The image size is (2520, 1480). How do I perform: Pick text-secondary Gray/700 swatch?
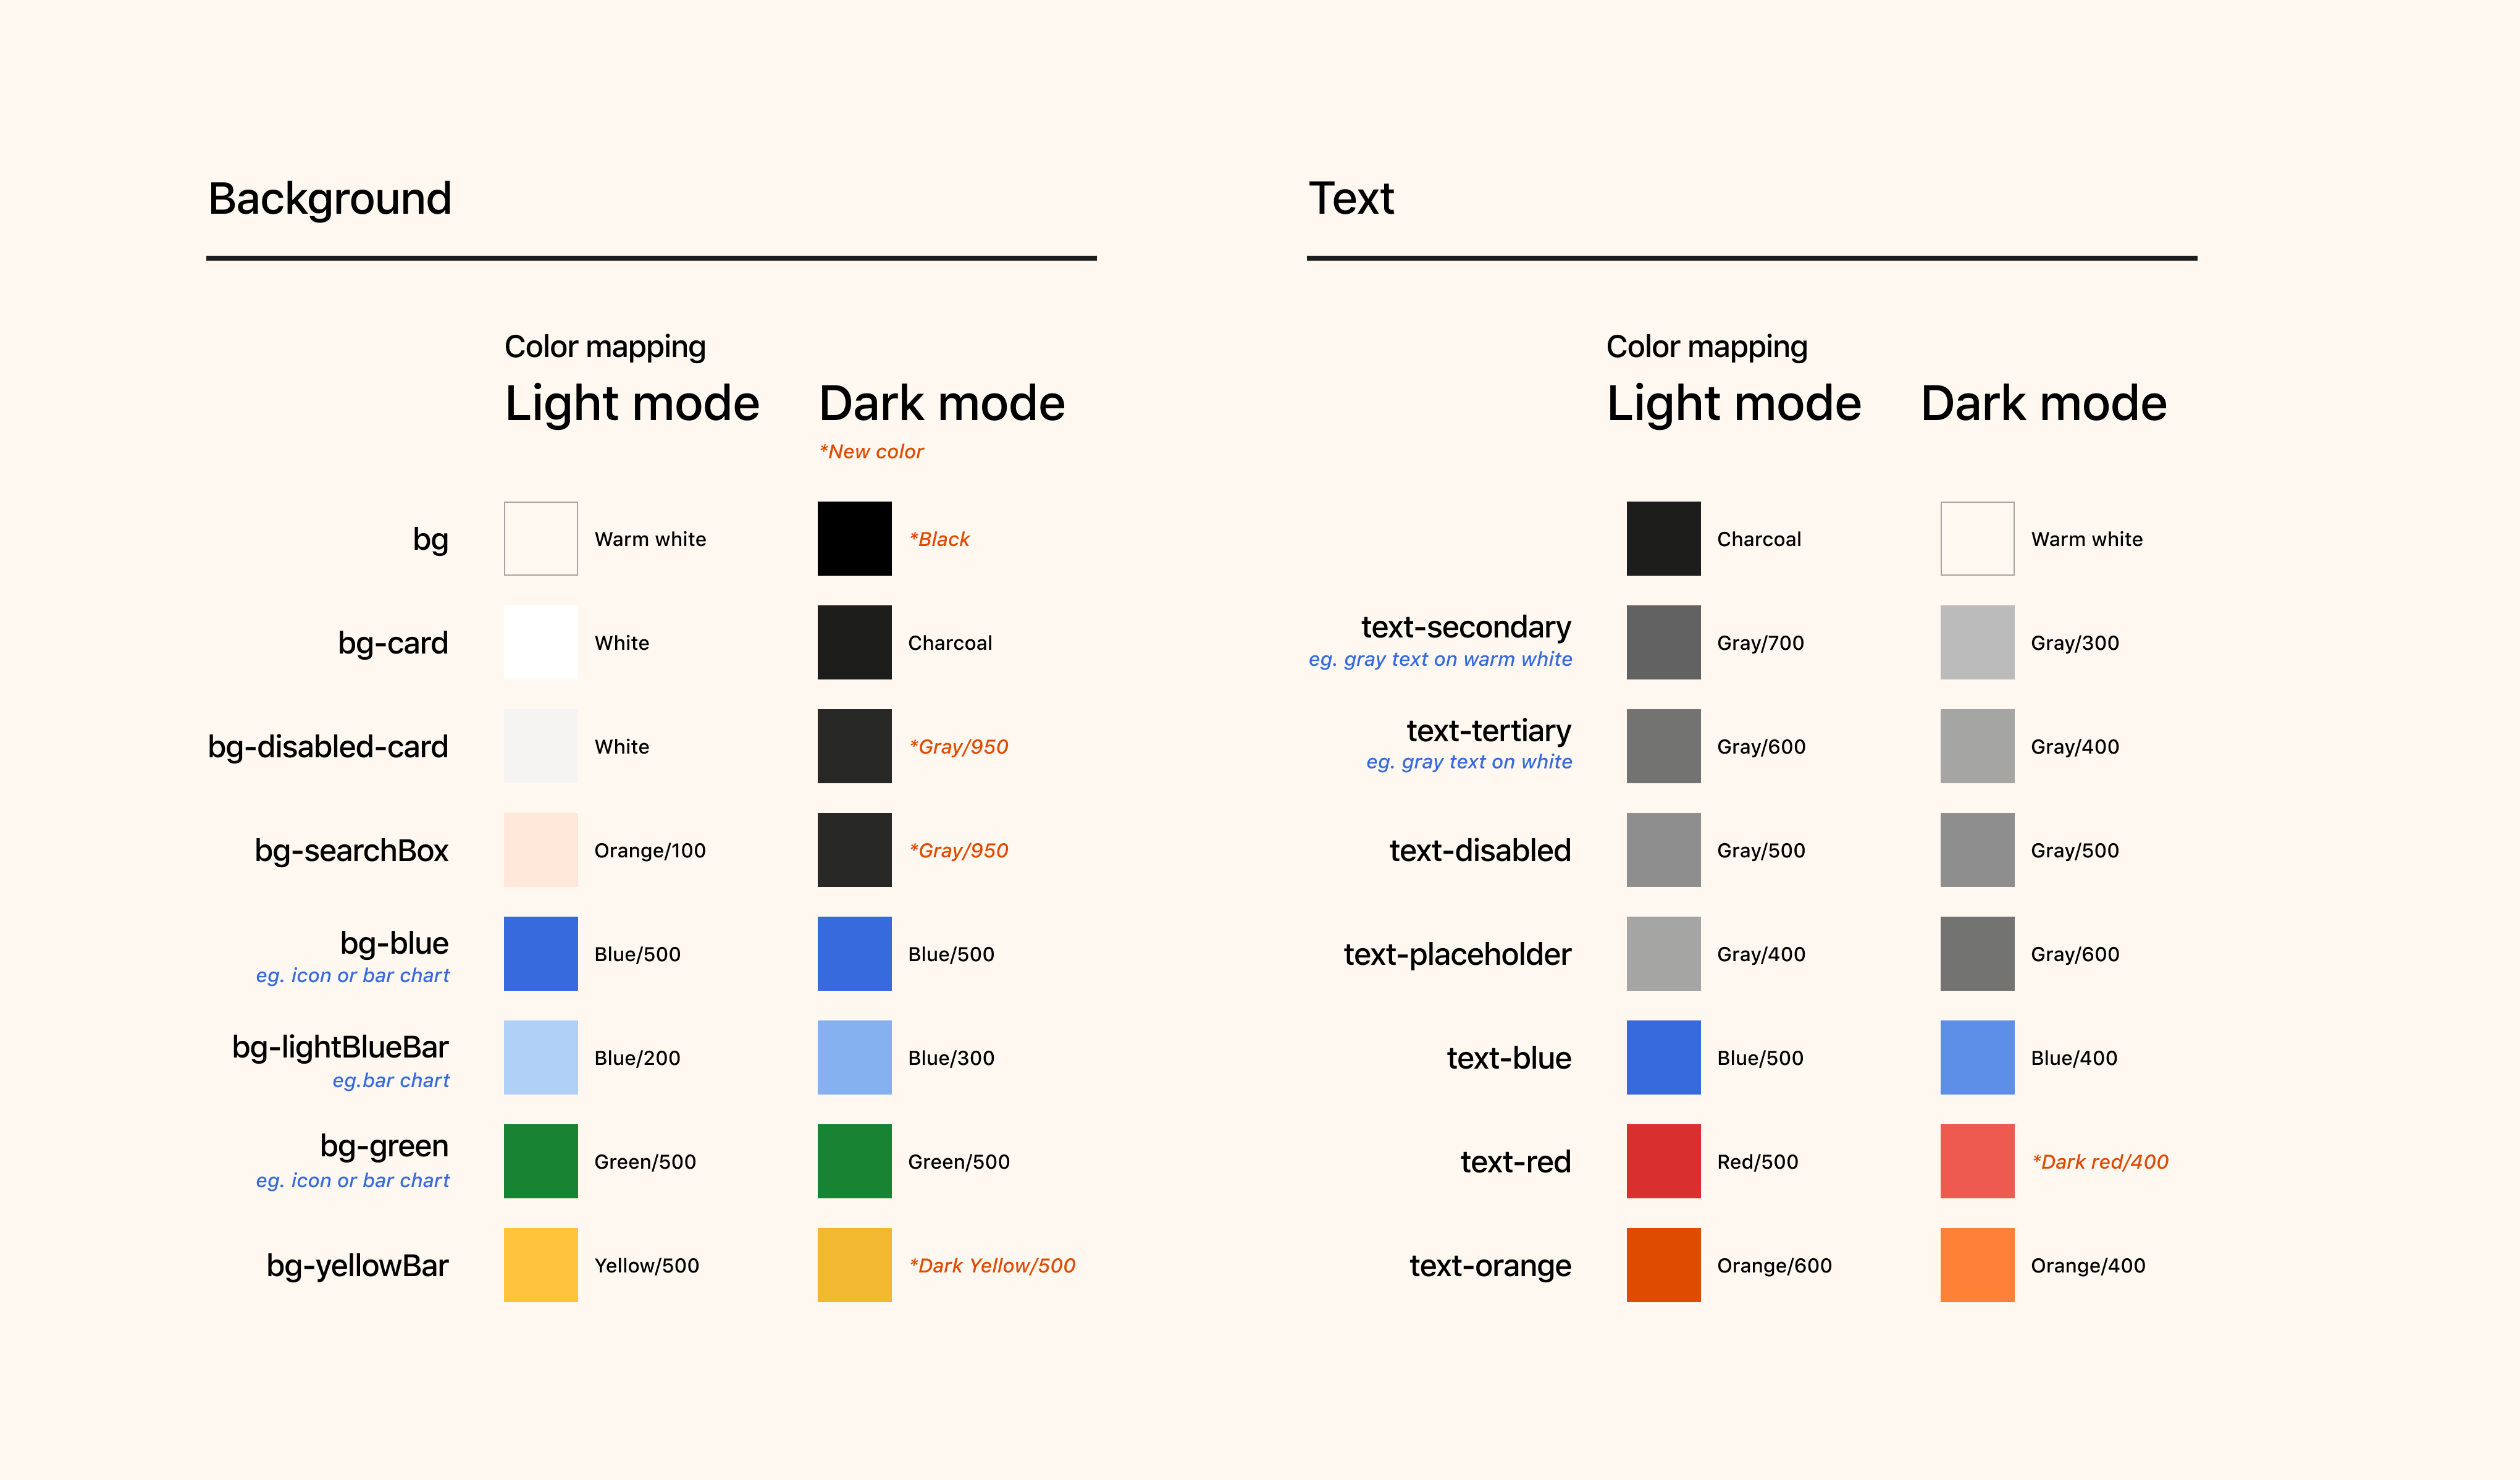[x=1663, y=642]
